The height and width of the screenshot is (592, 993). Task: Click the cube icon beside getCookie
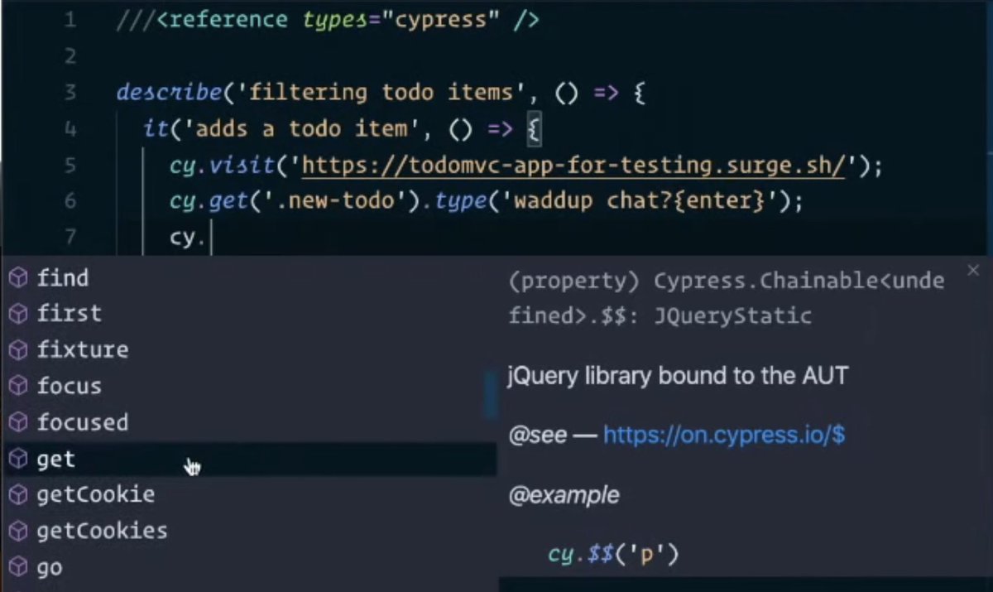pos(18,495)
